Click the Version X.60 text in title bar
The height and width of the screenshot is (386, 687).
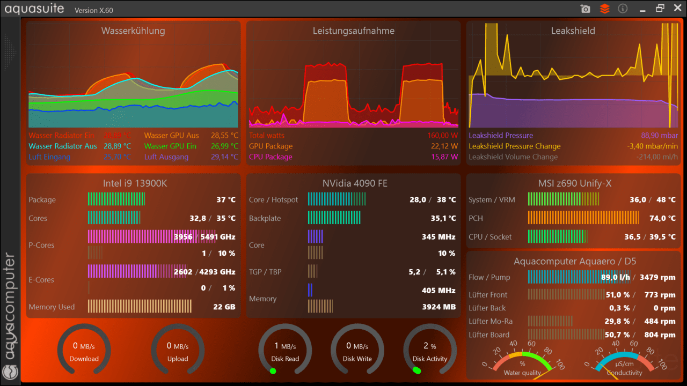[94, 10]
